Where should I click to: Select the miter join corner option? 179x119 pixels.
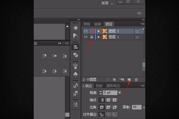tap(102, 107)
